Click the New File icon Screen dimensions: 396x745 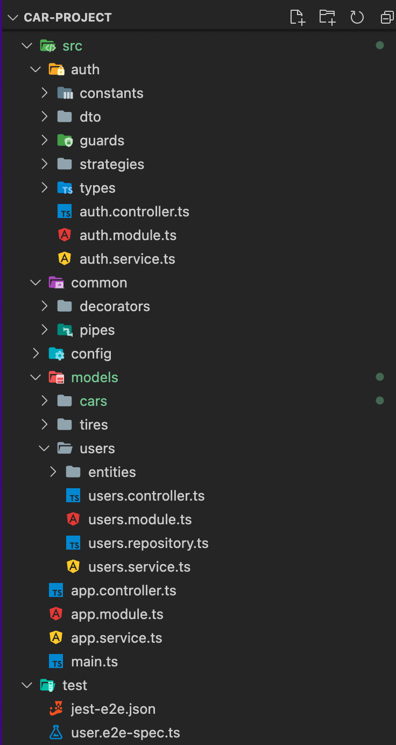298,17
